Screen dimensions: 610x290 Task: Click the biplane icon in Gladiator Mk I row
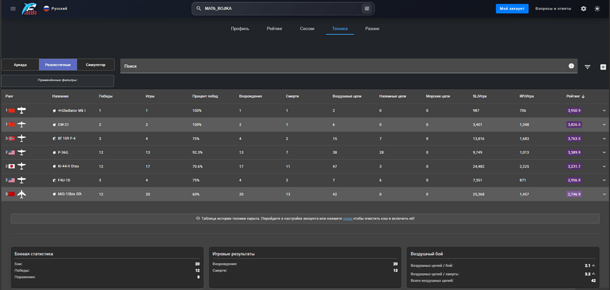[x=22, y=111]
